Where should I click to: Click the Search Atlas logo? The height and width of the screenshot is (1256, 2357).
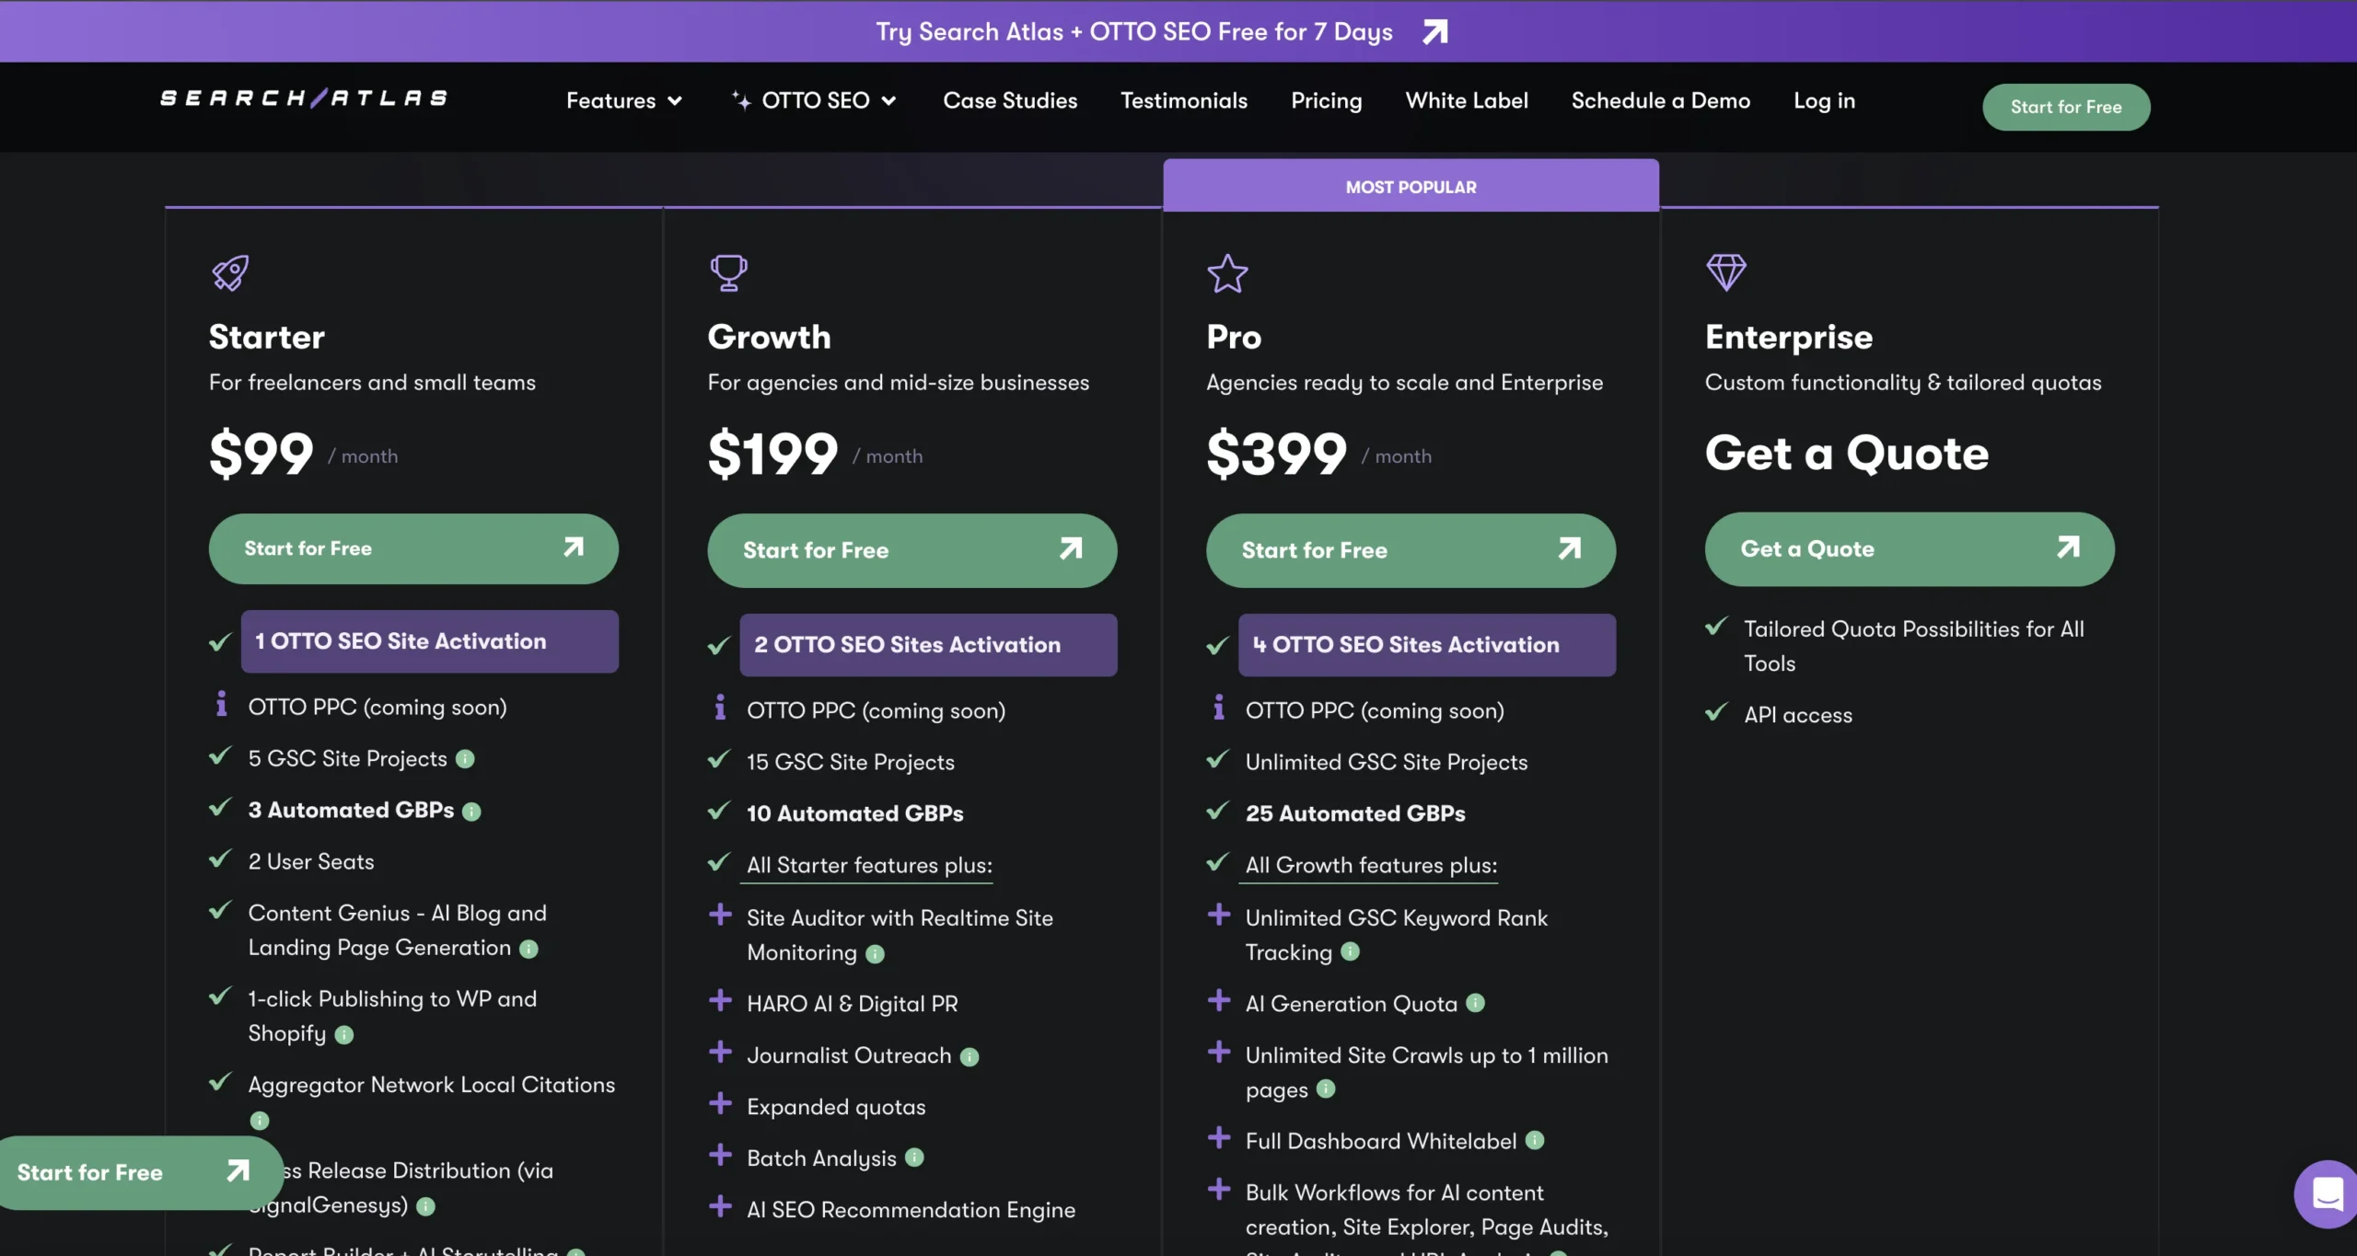[x=304, y=98]
